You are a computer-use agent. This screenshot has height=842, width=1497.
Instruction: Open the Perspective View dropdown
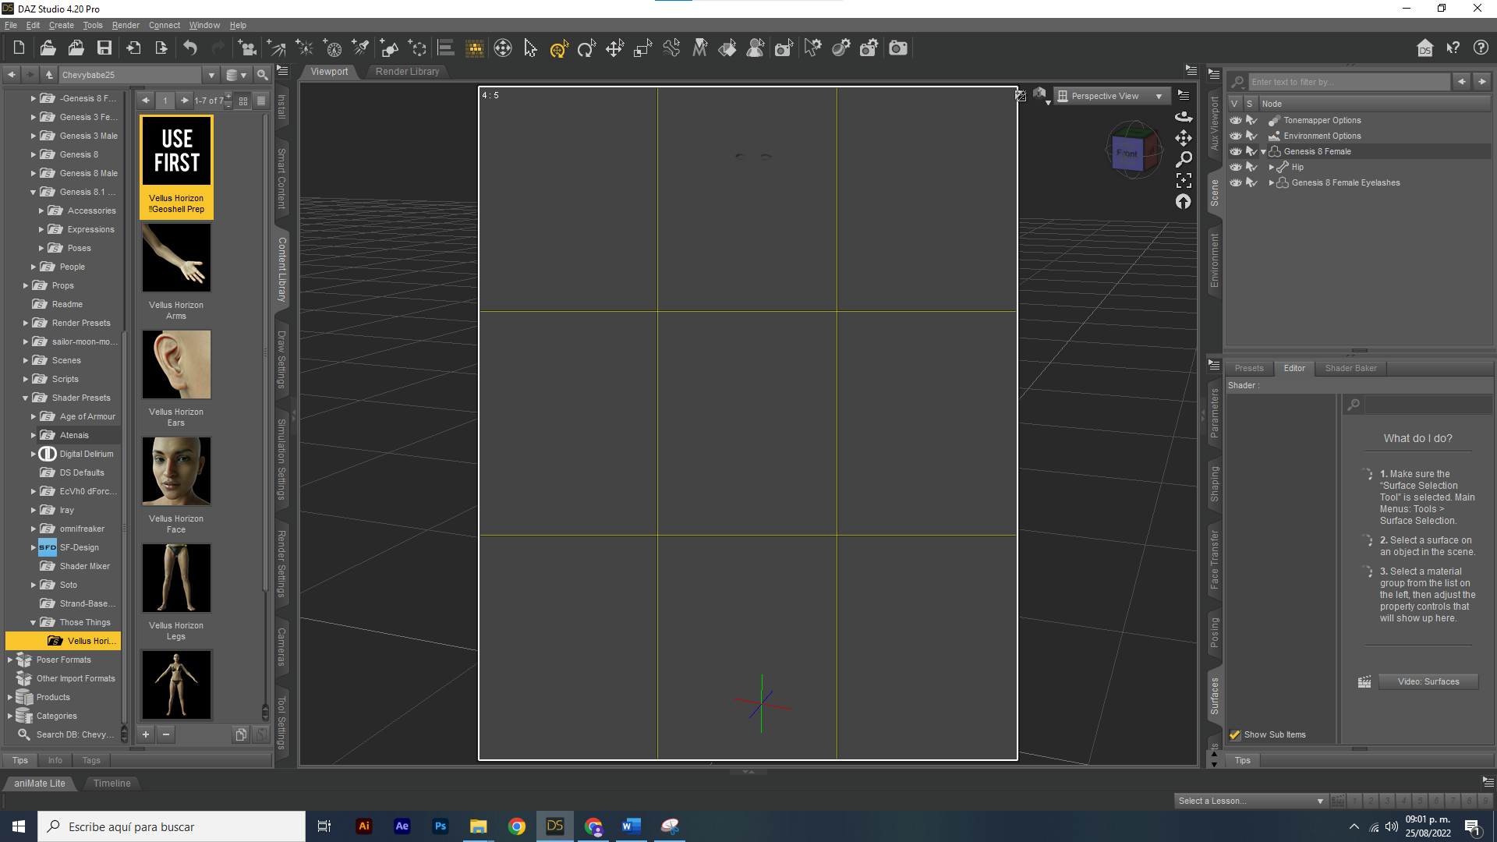pos(1113,96)
